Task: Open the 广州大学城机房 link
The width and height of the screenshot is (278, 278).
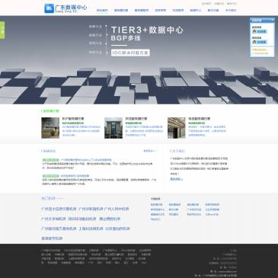Action: [53, 219]
